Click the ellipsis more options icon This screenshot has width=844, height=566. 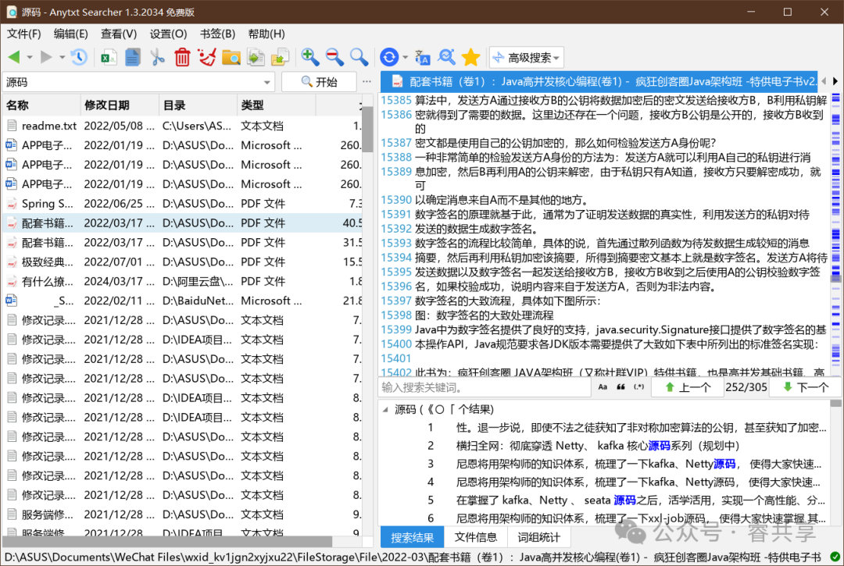coord(367,82)
